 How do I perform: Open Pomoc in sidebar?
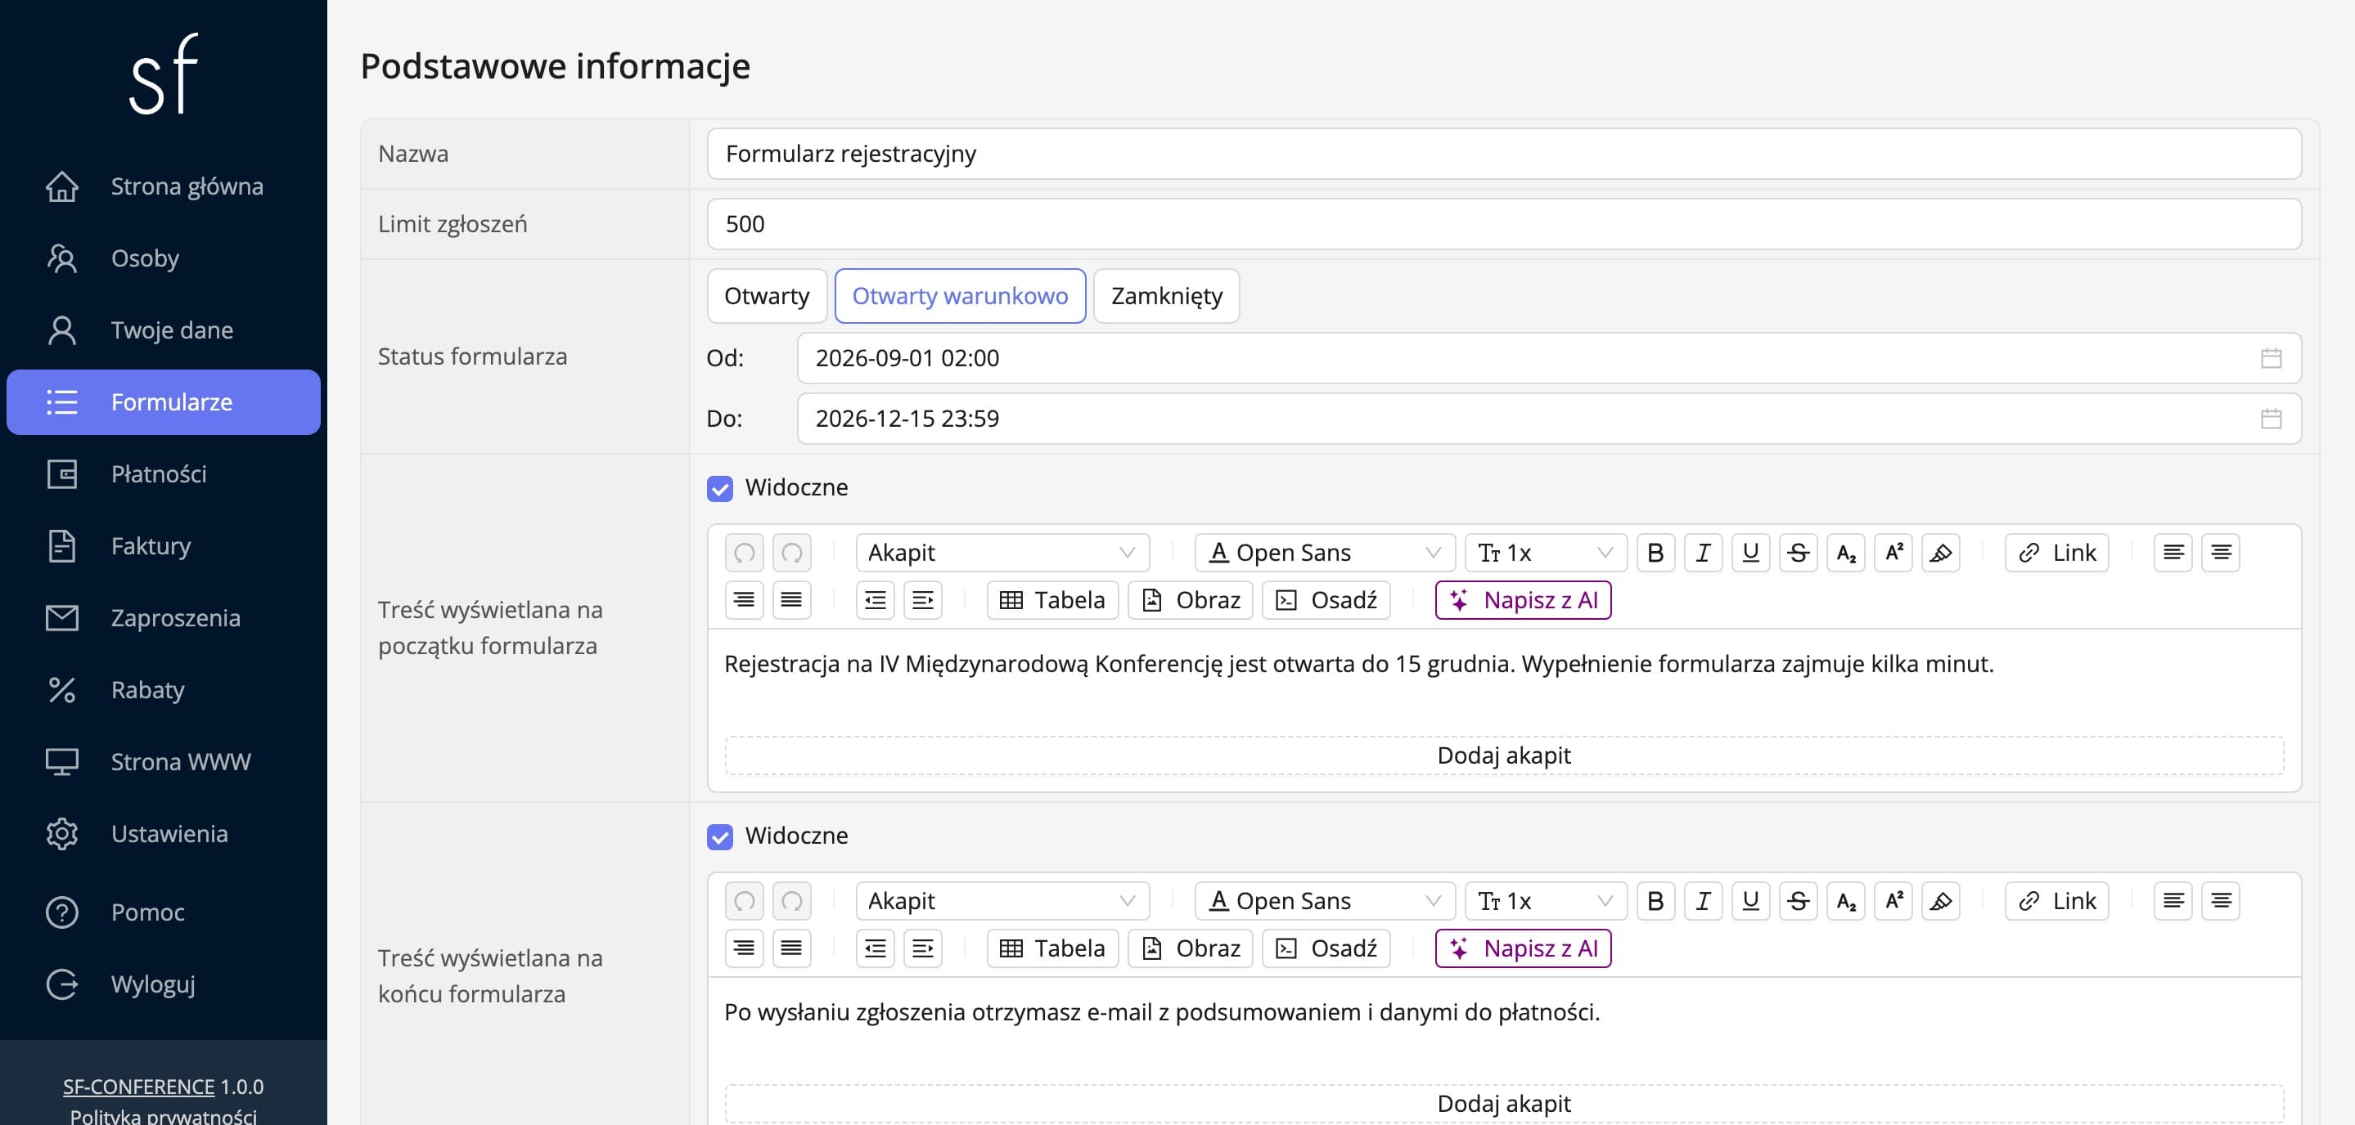[x=164, y=912]
